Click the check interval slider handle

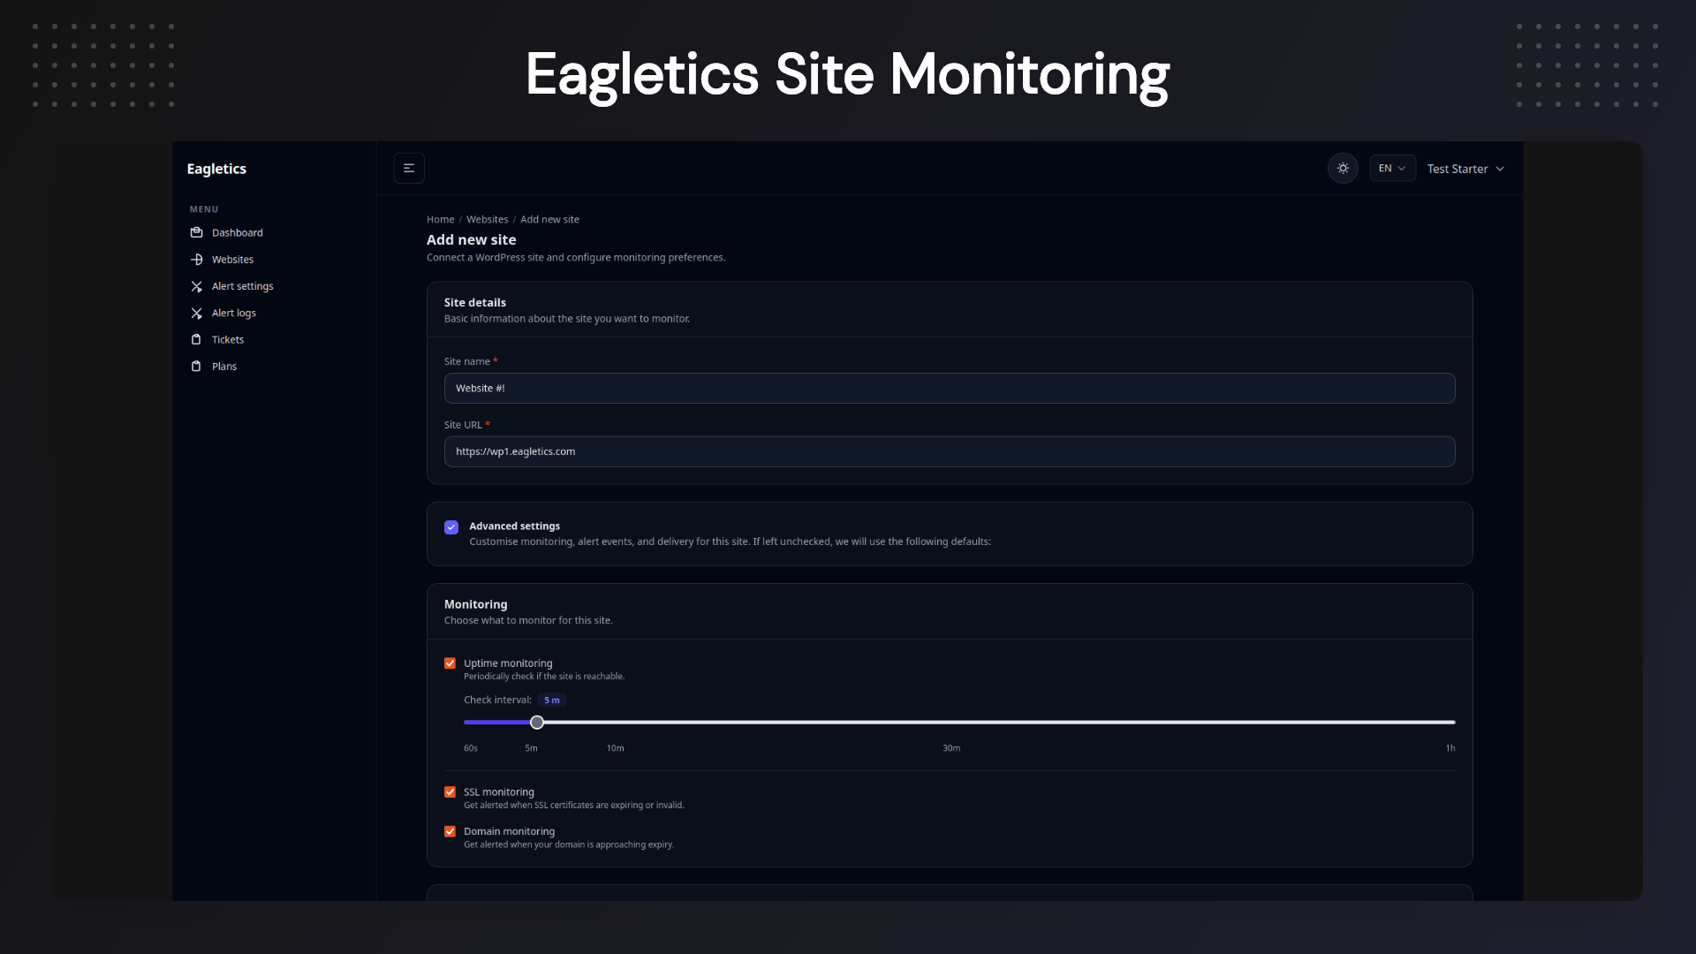(x=537, y=723)
